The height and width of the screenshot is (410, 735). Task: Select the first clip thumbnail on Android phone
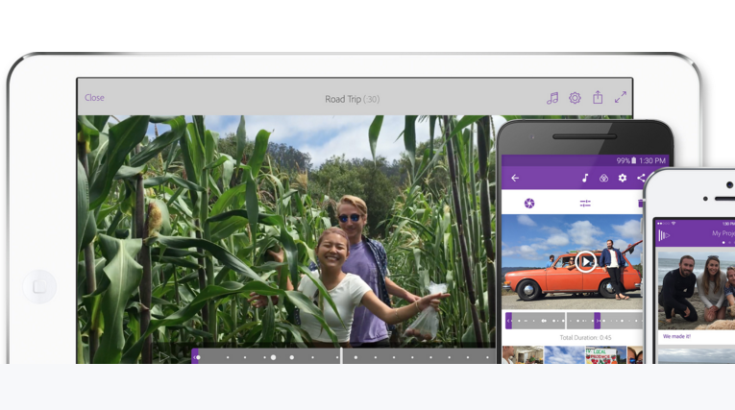click(x=523, y=354)
